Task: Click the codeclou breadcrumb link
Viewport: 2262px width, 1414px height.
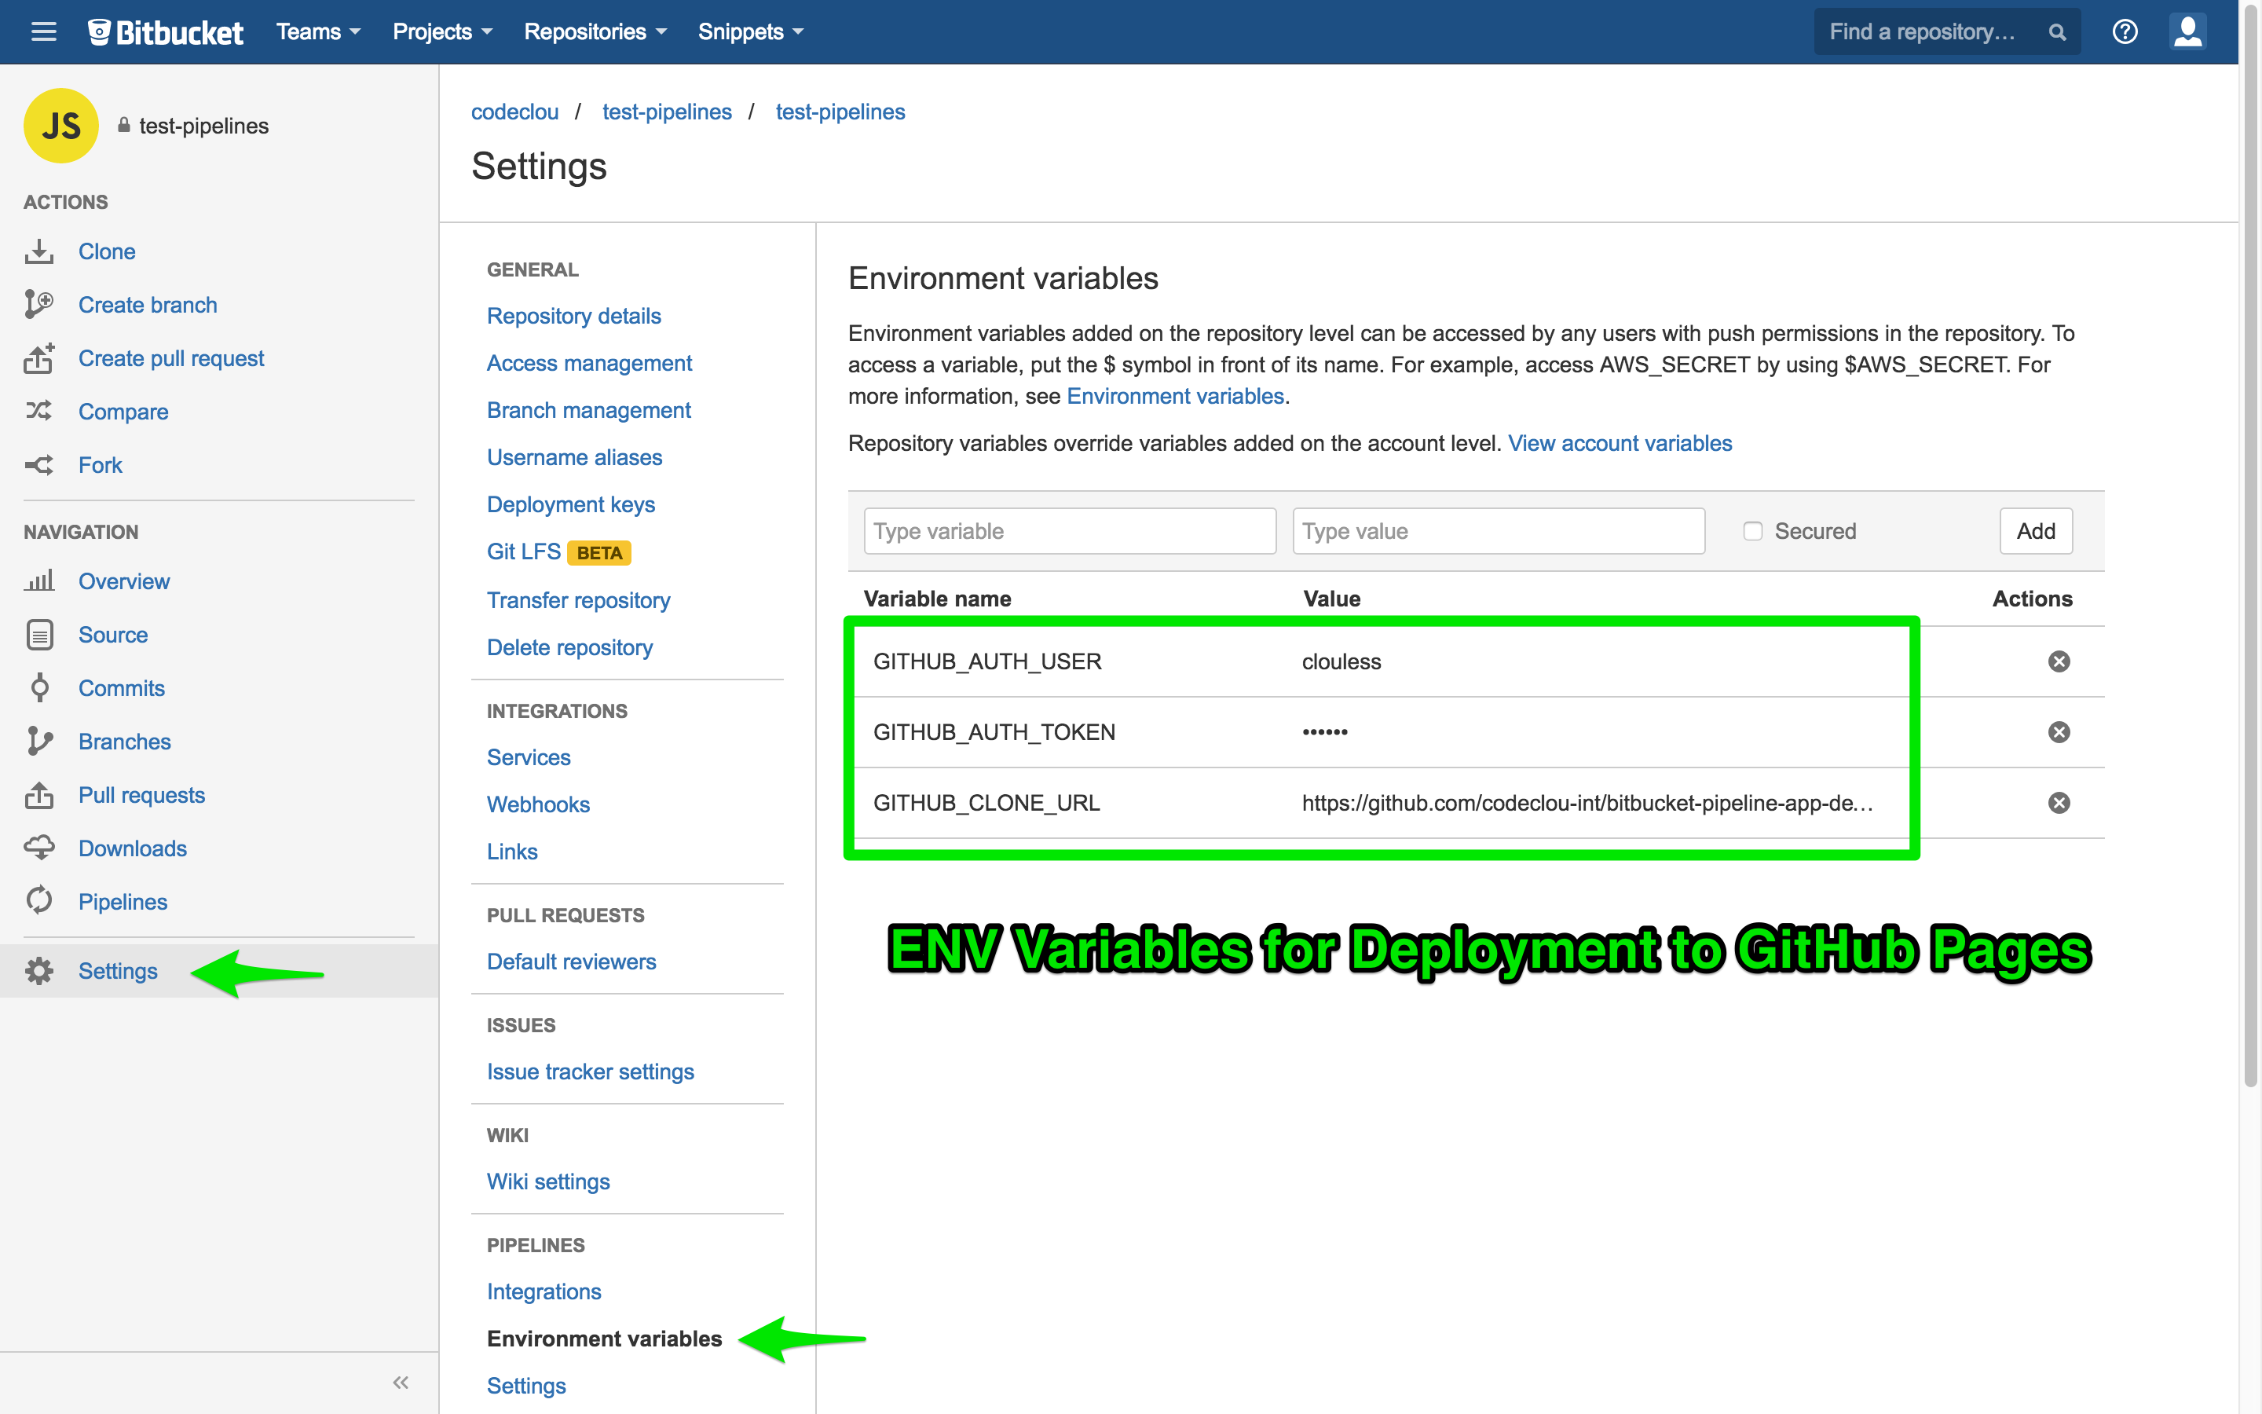Action: coord(514,112)
